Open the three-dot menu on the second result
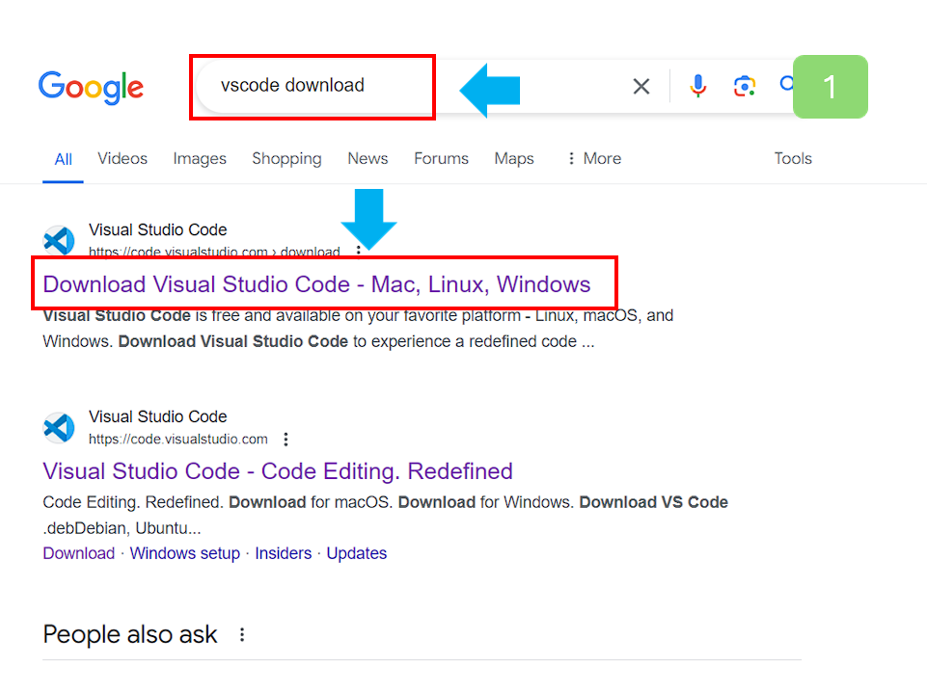 click(x=286, y=439)
